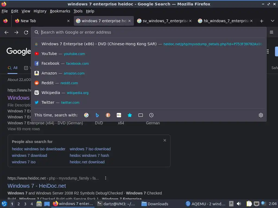This screenshot has height=208, width=278.
Task: Open heidoc.net download suggestion
Action: pos(87,162)
